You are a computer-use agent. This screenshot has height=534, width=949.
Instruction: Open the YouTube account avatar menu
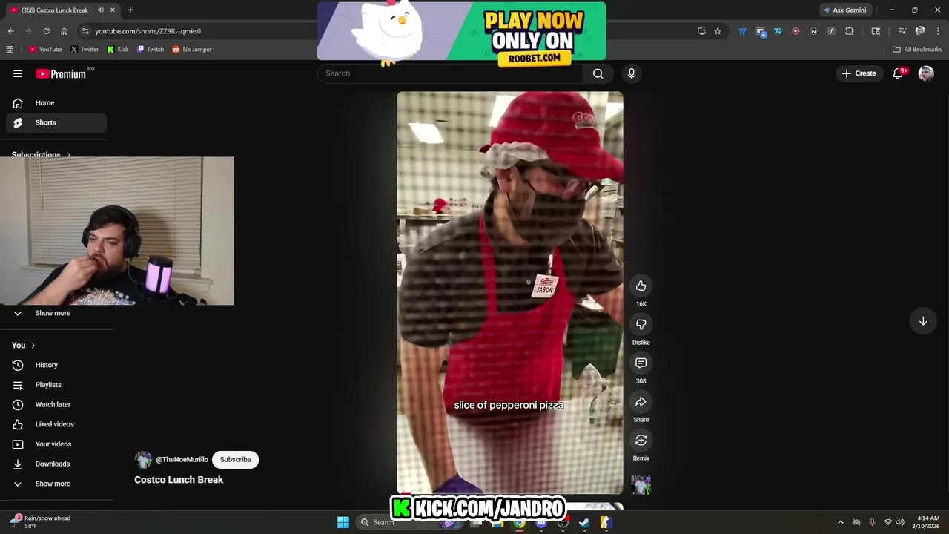[x=926, y=73]
